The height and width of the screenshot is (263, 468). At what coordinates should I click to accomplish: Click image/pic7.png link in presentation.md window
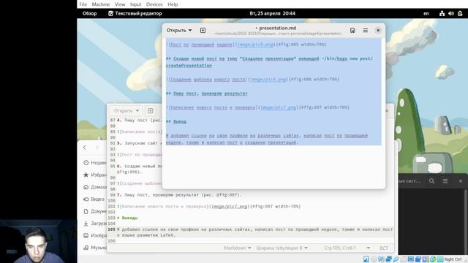[x=278, y=107]
